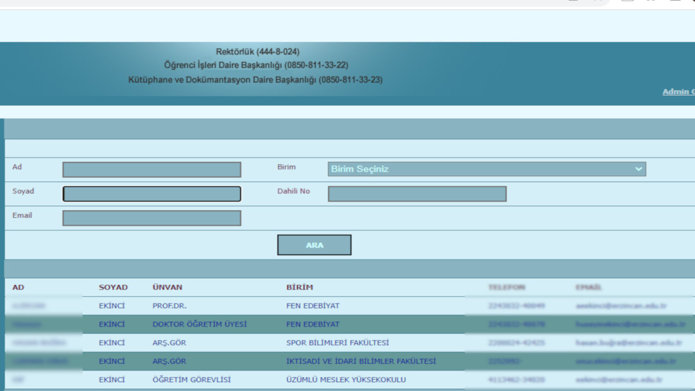Click the AD column header
This screenshot has height=391, width=695.
coord(18,287)
